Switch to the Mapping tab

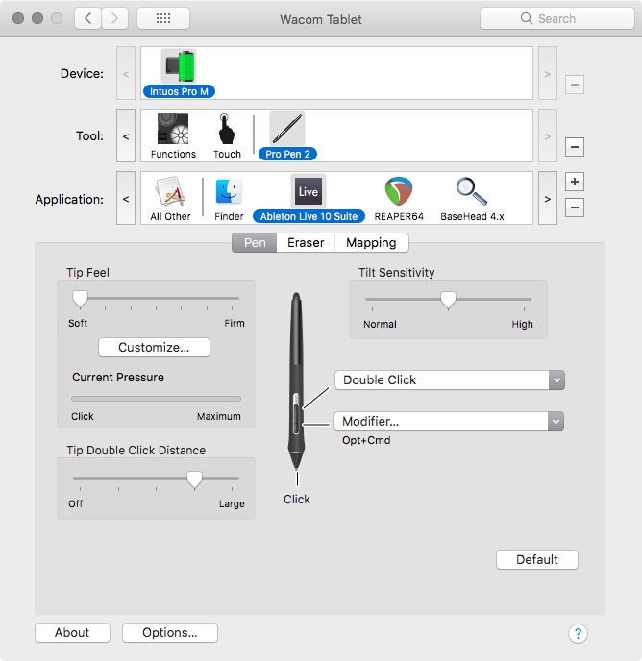(371, 243)
